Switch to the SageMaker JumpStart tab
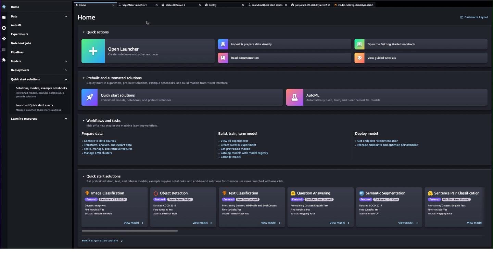Image resolution: width=493 pixels, height=277 pixels. click(135, 5)
